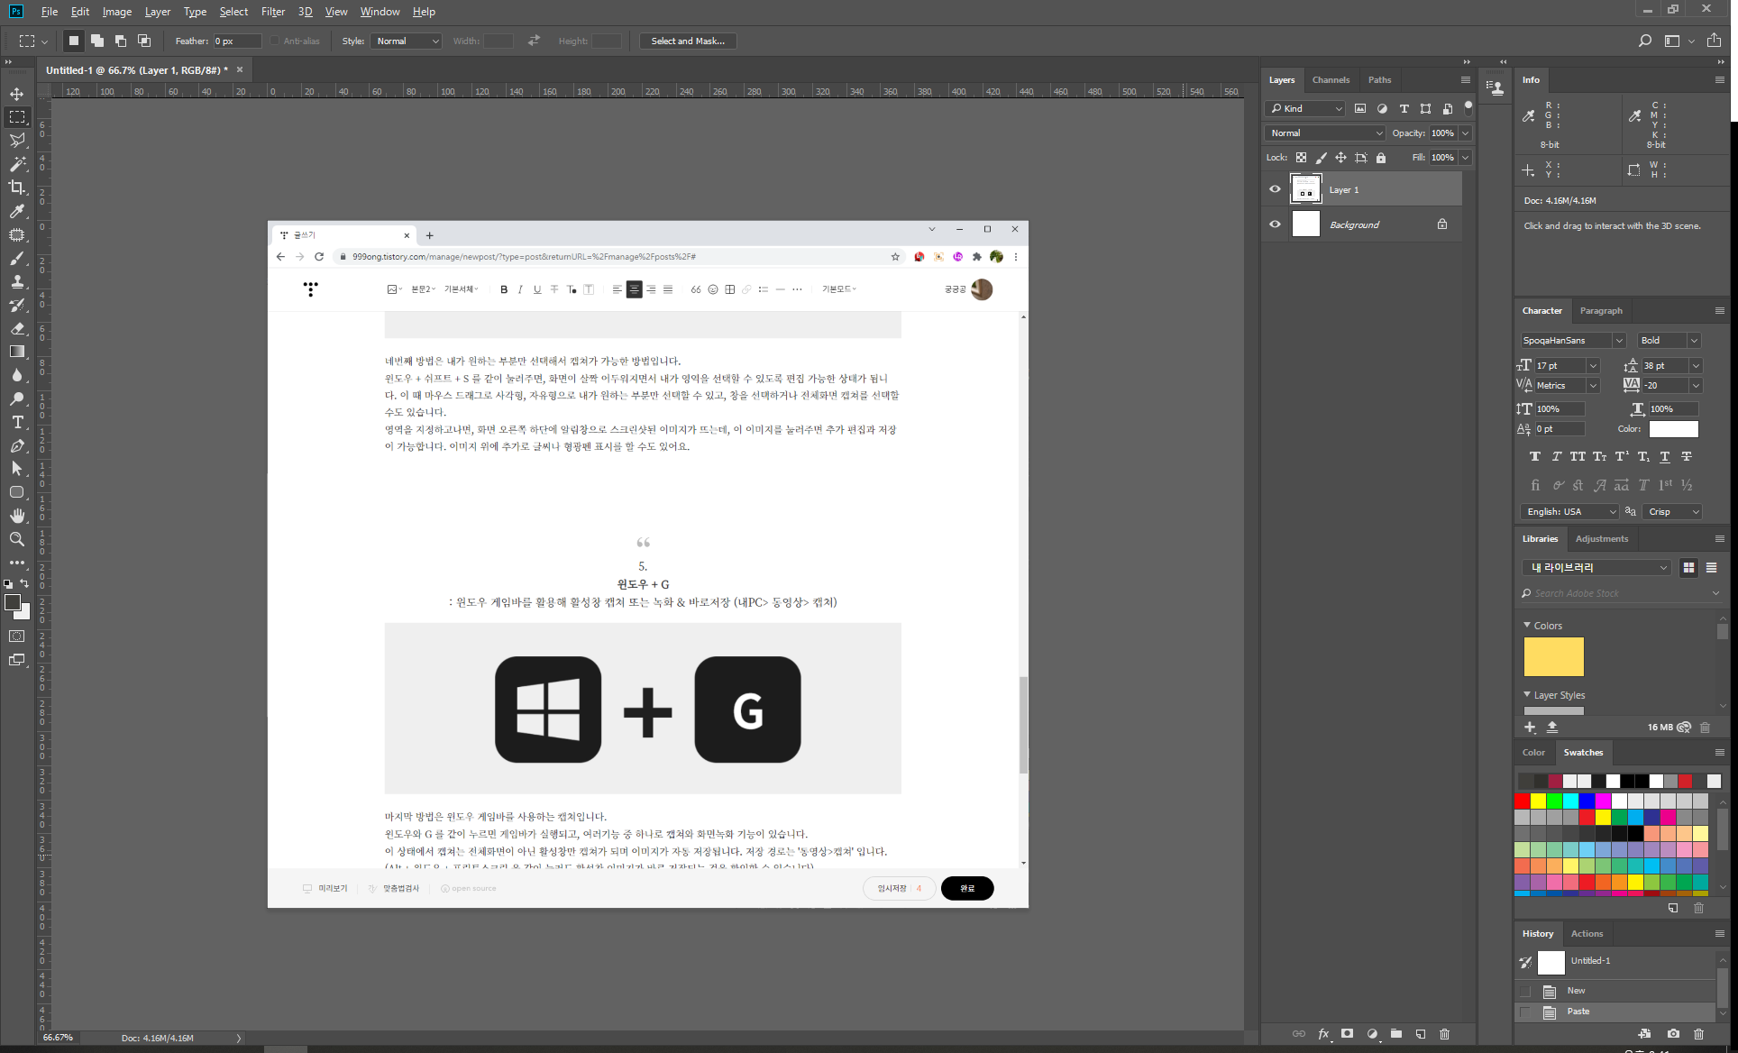The height and width of the screenshot is (1053, 1738).
Task: Select the Crop tool
Action: click(17, 188)
